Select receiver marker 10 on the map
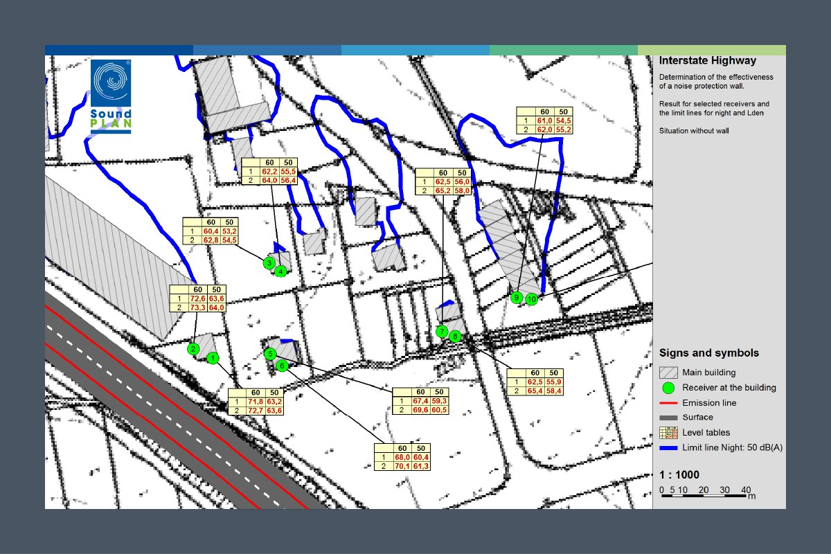The width and height of the screenshot is (831, 554). 531,299
